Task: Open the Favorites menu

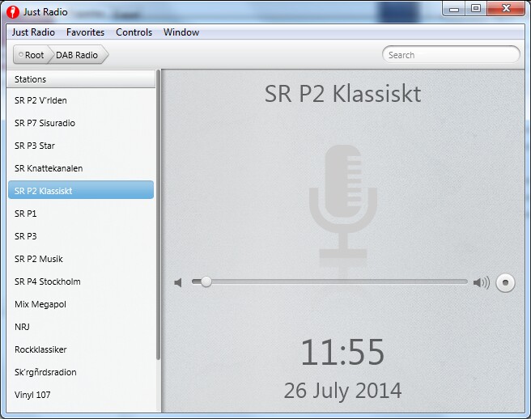Action: pyautogui.click(x=85, y=32)
